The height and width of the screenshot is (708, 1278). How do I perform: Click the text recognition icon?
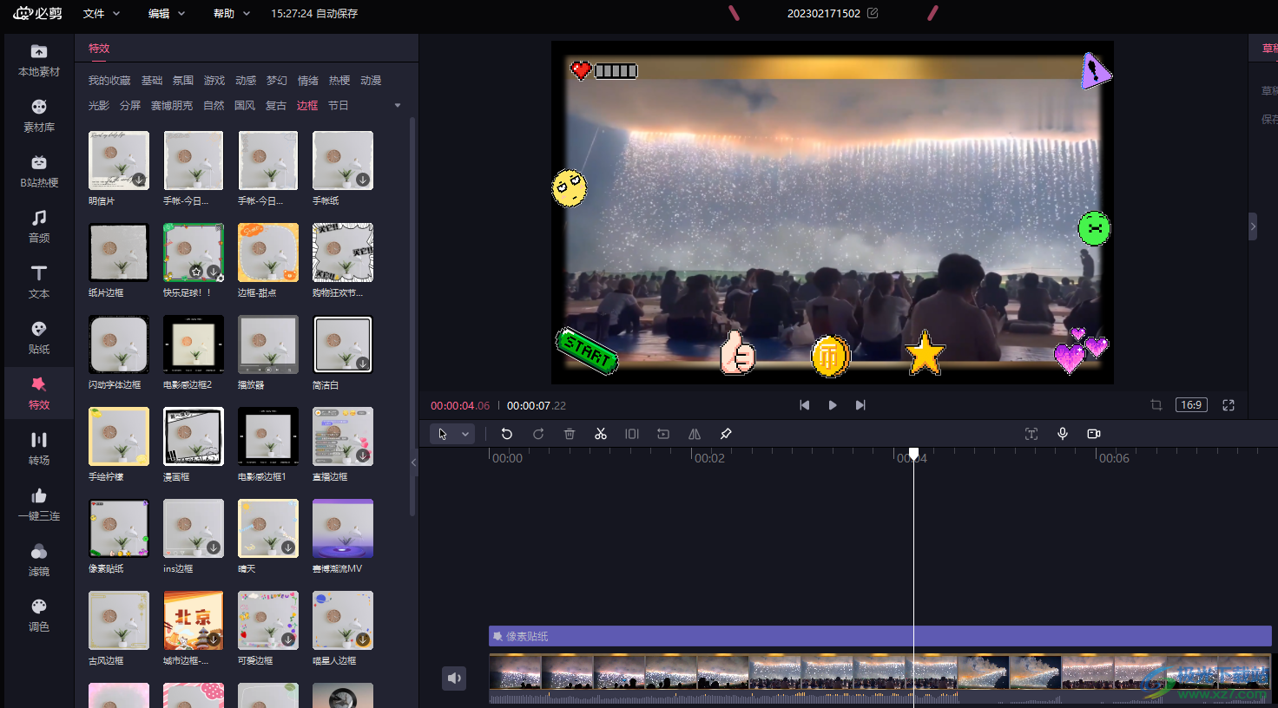[x=1031, y=434]
